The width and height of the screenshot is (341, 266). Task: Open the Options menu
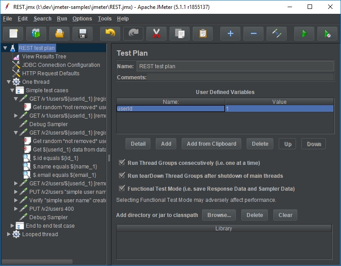[x=82, y=19]
